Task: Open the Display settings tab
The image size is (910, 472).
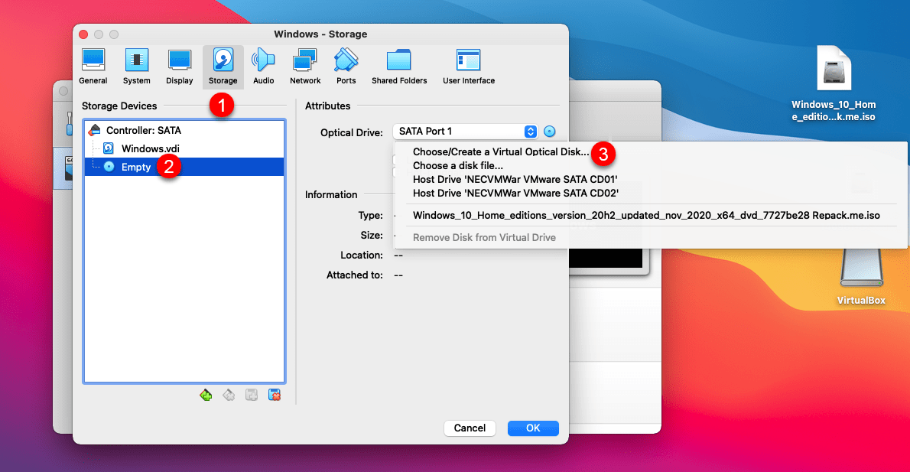Action: (180, 67)
